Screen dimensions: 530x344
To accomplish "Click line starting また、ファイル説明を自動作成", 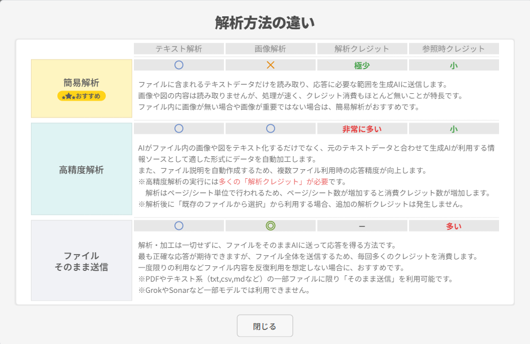I will point(282,170).
